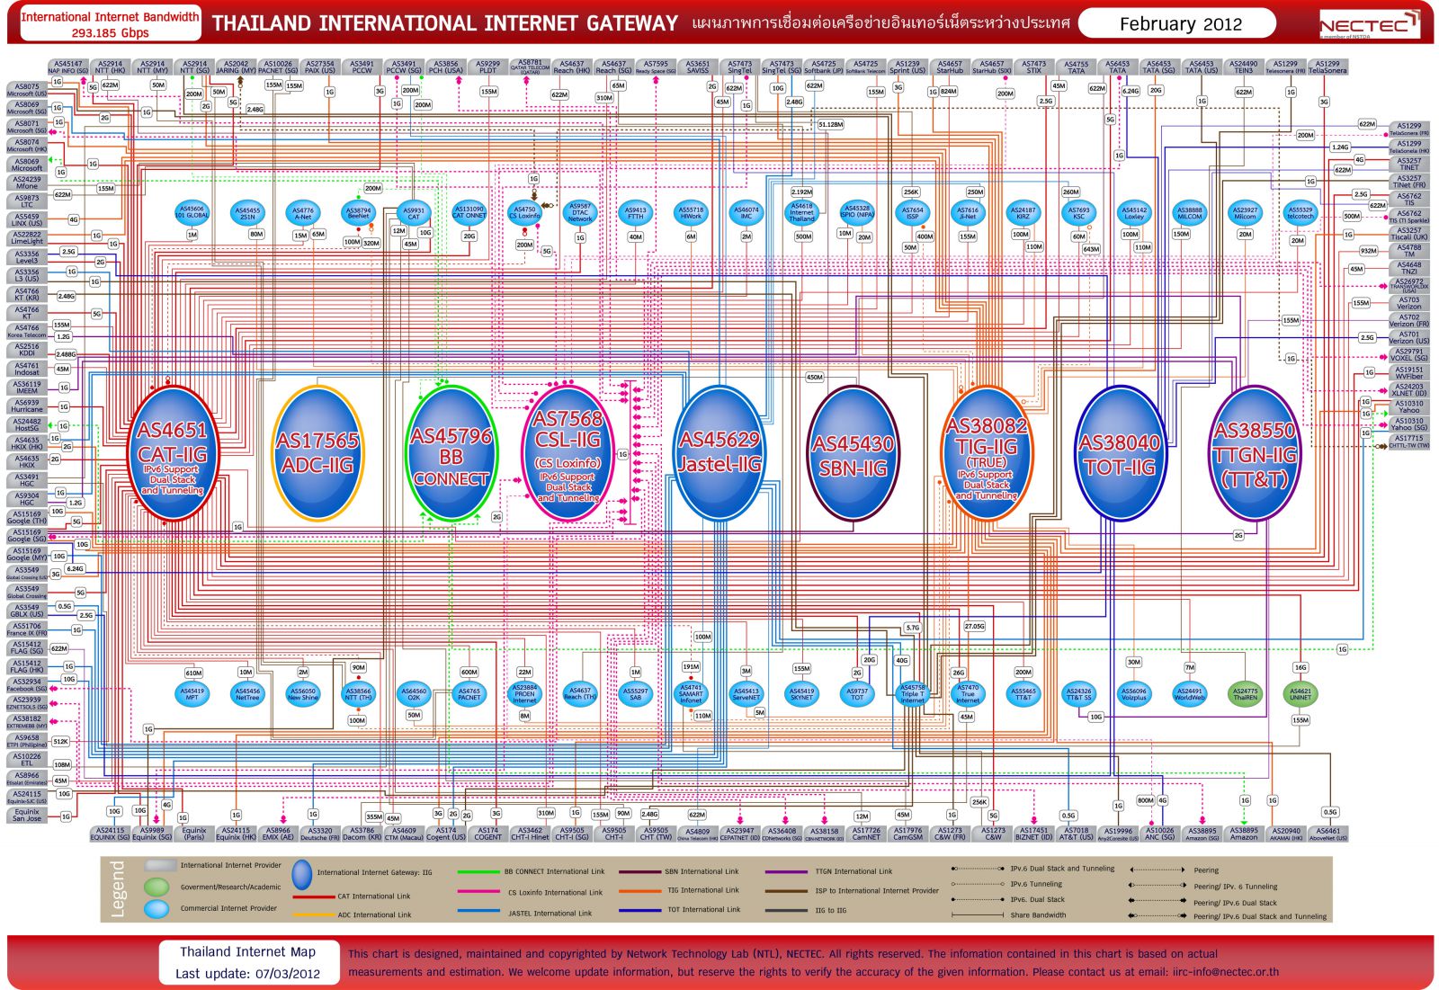1439x990 pixels.
Task: Click the AS7470 True Internet node
Action: tap(968, 694)
